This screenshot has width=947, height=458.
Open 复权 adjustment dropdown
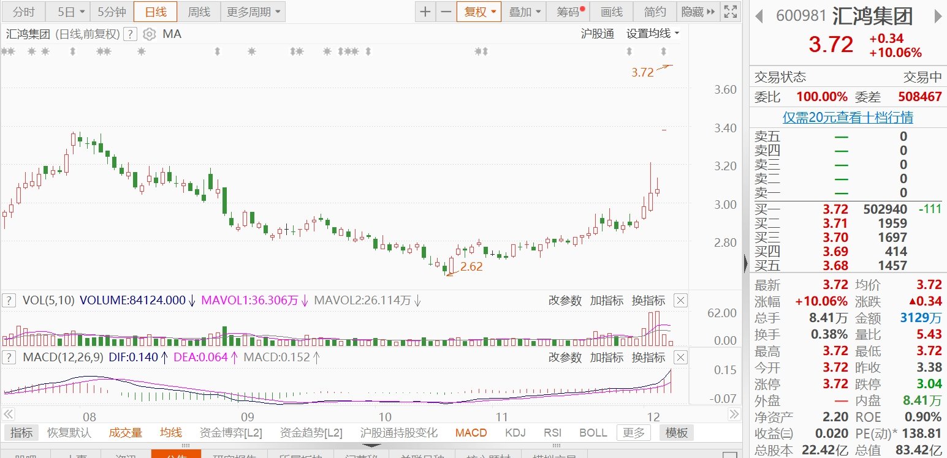[479, 12]
